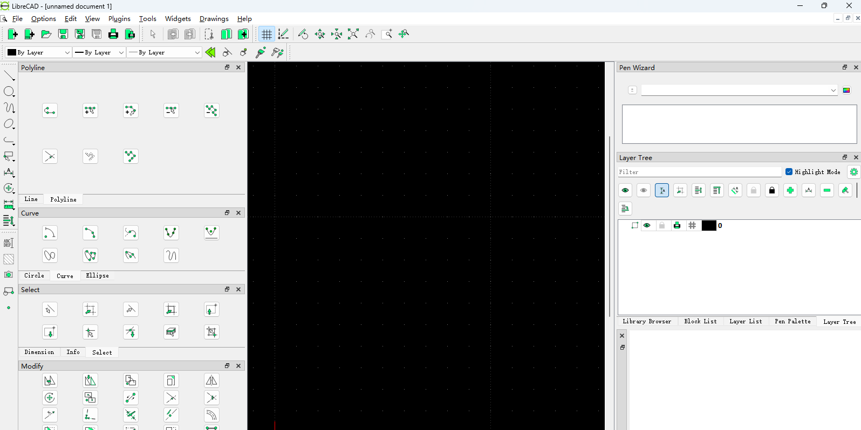
Task: Click the Open file folder icon
Action: coord(46,34)
